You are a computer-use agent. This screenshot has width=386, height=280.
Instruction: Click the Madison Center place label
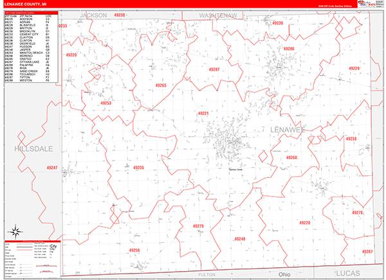click(x=235, y=170)
